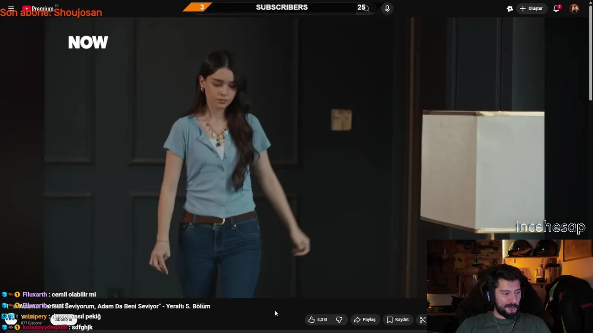Click chat message "sdfghjk"
Screen dimensions: 593x333
[82, 327]
